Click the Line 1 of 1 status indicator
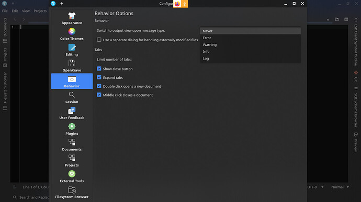 pyautogui.click(x=36, y=187)
